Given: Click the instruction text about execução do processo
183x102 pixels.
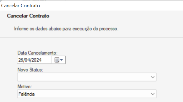Looking at the screenshot, I should (x=66, y=29).
